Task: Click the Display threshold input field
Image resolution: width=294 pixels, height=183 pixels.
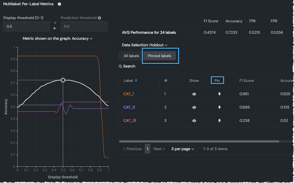Action: [26, 27]
